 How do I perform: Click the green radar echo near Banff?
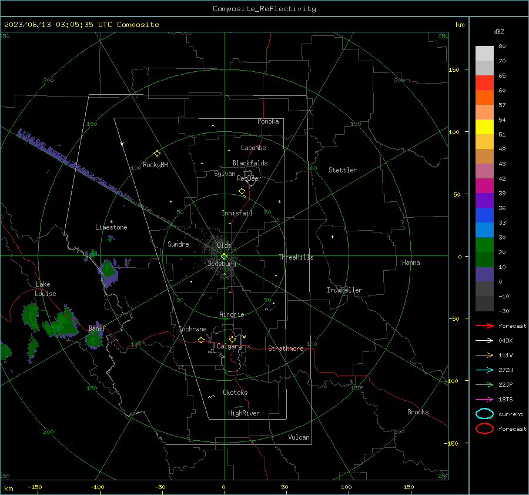(95, 339)
